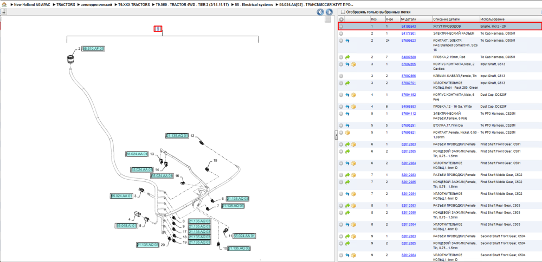
Task: Click package icon for part 87694152
Action: 353,95
